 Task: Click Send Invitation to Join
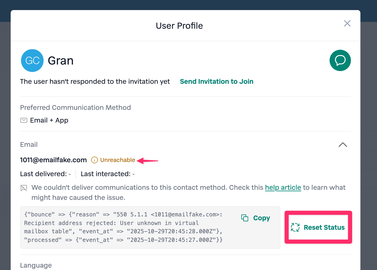pyautogui.click(x=216, y=81)
